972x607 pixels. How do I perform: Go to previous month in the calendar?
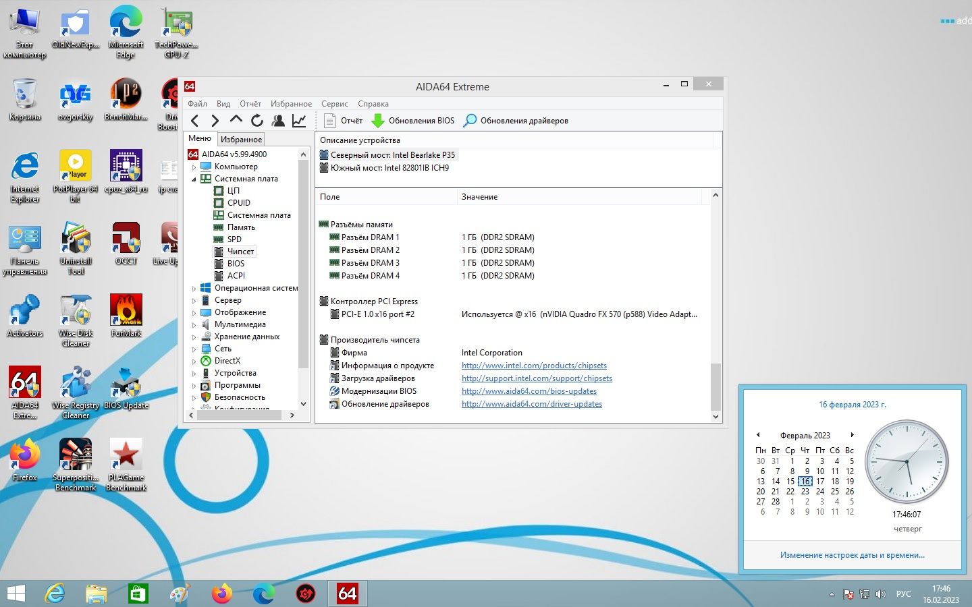[x=758, y=435]
